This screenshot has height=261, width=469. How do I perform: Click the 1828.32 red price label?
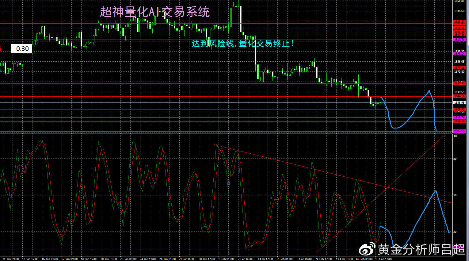(459, 109)
